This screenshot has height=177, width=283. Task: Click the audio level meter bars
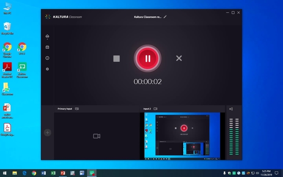[x=234, y=137]
